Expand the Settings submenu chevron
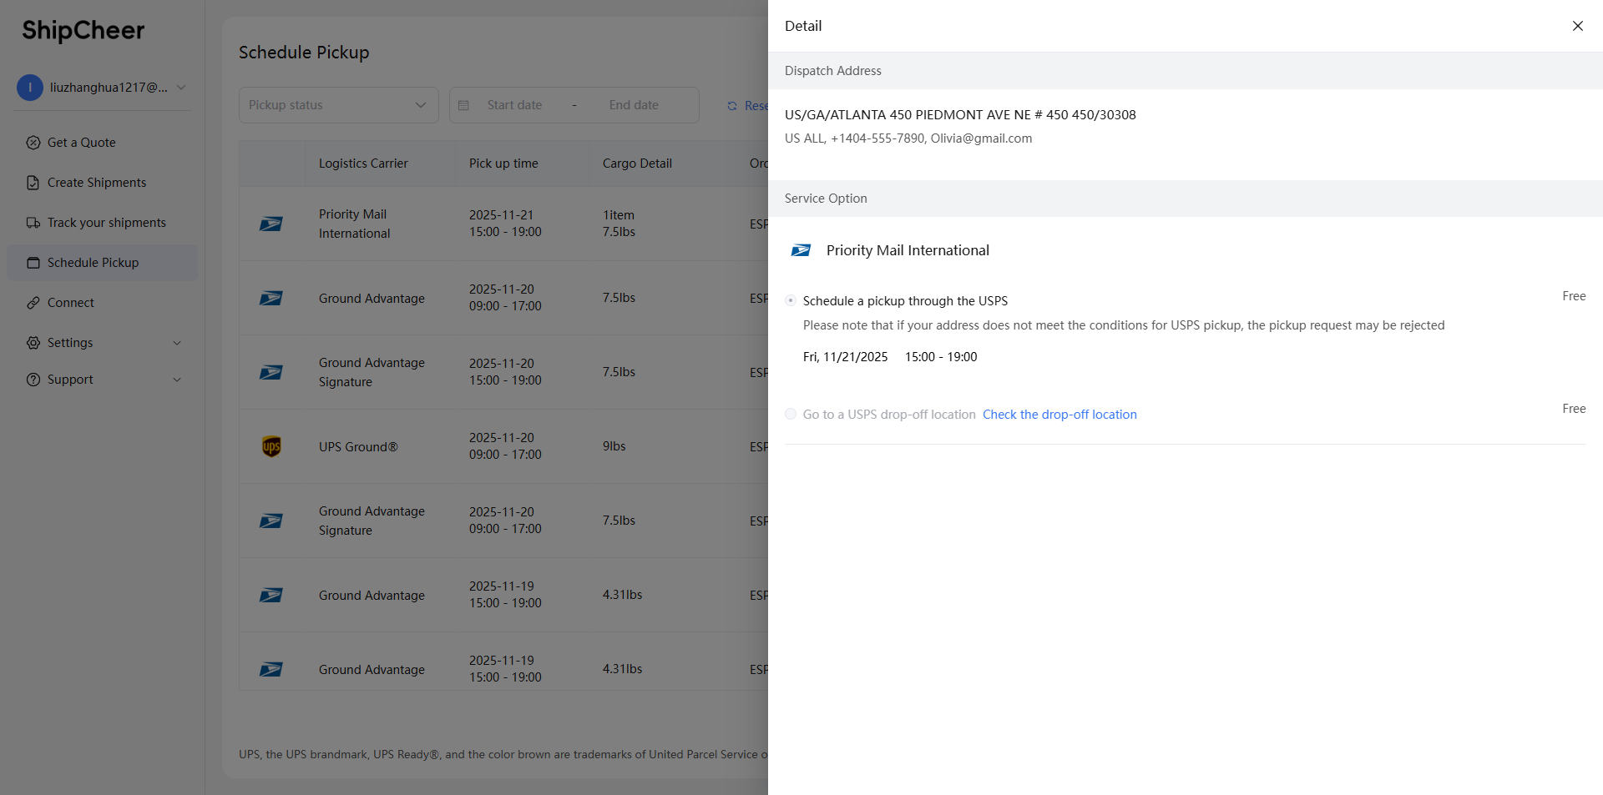1603x795 pixels. coord(177,343)
